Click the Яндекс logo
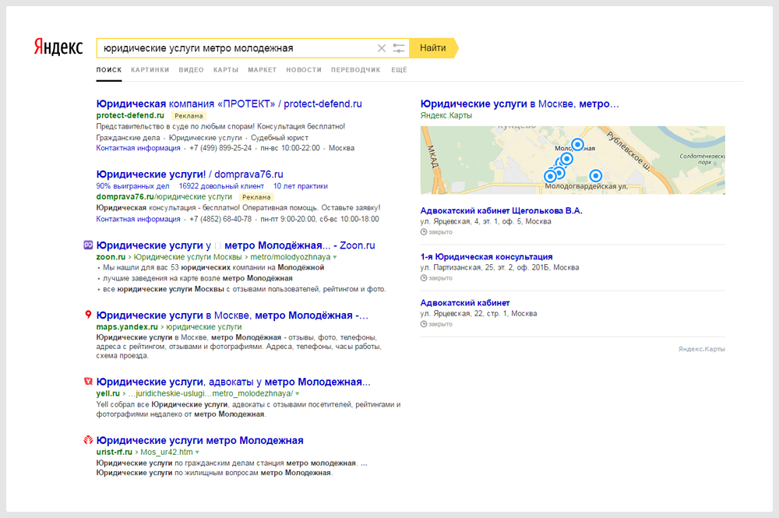This screenshot has height=518, width=779. (x=58, y=48)
